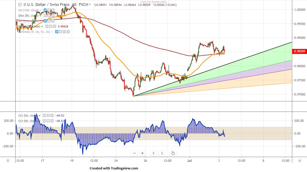Expand the lower CCI (50, close) arrow
This screenshot has width=307, height=172.
pos(39,121)
